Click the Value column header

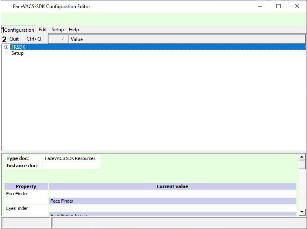pos(187,39)
